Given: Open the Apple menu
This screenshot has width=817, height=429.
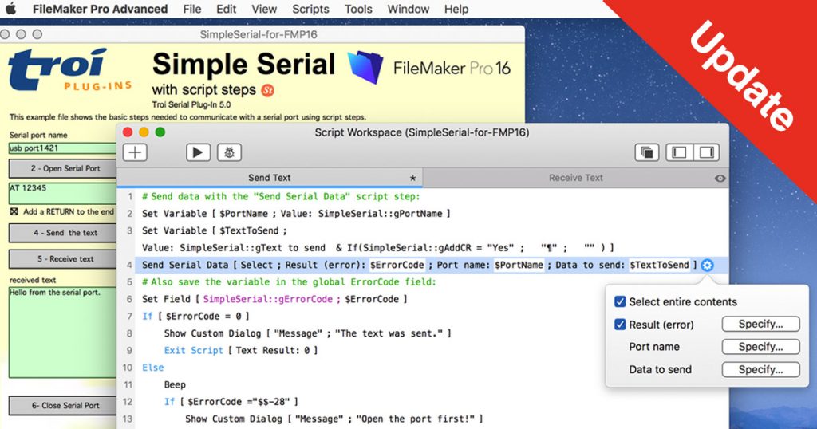Looking at the screenshot, I should click(x=11, y=8).
